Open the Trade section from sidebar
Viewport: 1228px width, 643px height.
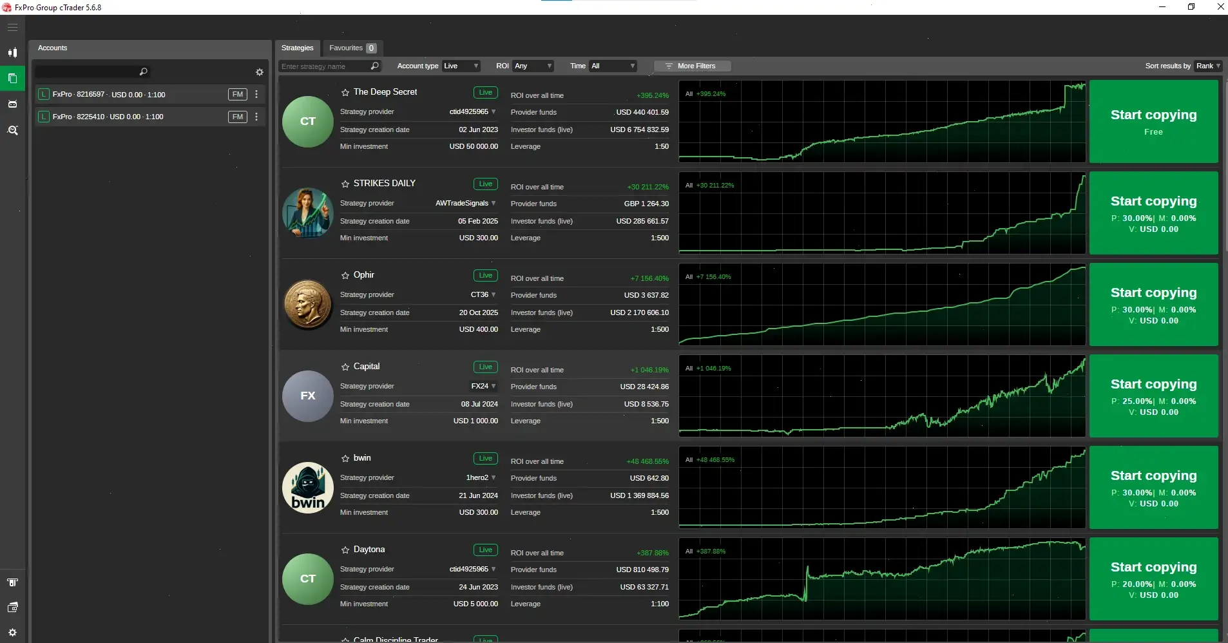pos(12,52)
